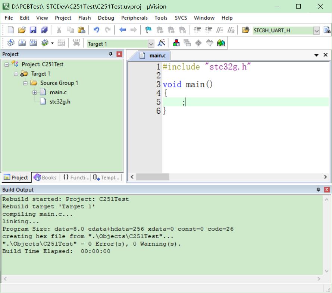
Task: Open the SVCS menu
Action: coord(181,18)
